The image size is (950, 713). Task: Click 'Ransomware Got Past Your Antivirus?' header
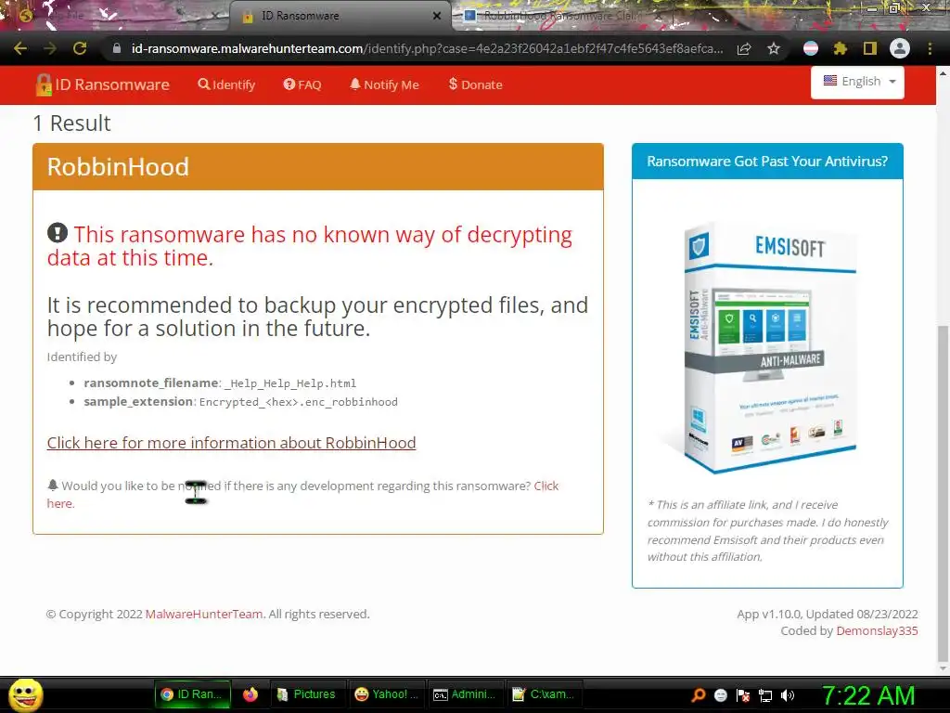767,162
